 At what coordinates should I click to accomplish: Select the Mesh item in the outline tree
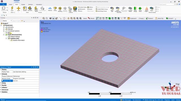tap(9, 33)
